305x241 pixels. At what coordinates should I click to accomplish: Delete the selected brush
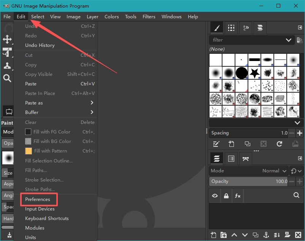(x=264, y=144)
